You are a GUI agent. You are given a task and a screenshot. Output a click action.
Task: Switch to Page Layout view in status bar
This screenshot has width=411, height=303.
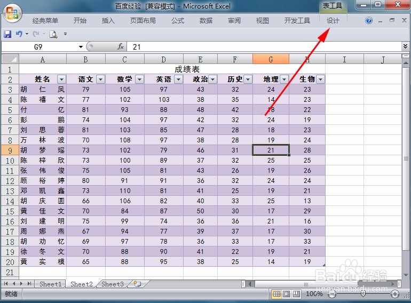tap(287, 294)
